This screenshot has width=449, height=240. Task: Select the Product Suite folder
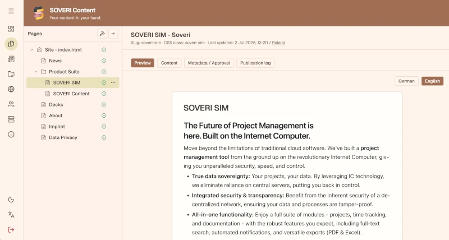[x=64, y=72]
